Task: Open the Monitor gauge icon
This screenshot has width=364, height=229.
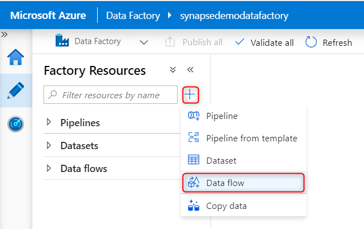Action: [x=16, y=124]
